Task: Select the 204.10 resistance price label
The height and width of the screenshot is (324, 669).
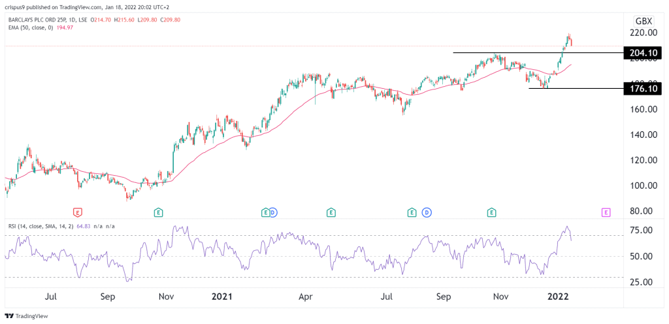Action: tap(643, 53)
